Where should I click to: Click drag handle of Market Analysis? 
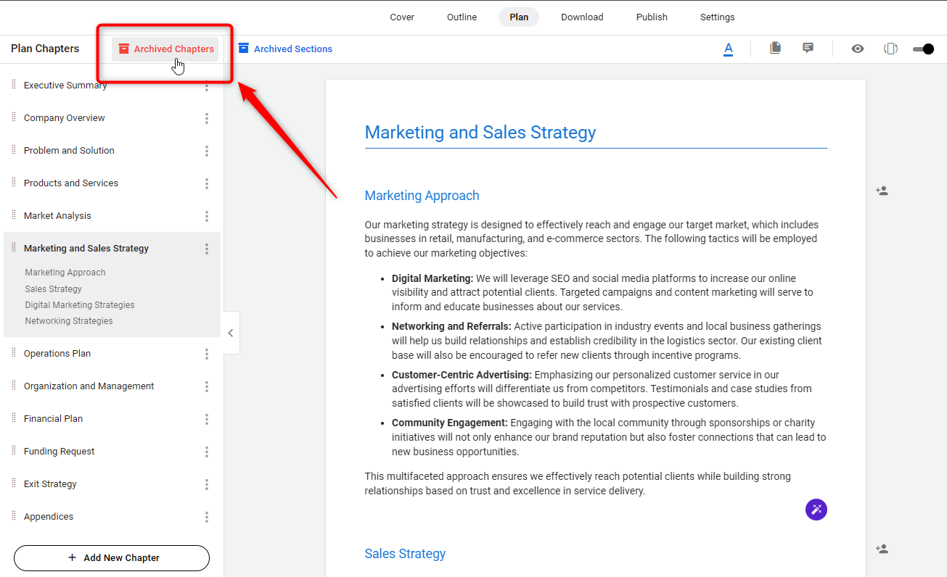(14, 215)
